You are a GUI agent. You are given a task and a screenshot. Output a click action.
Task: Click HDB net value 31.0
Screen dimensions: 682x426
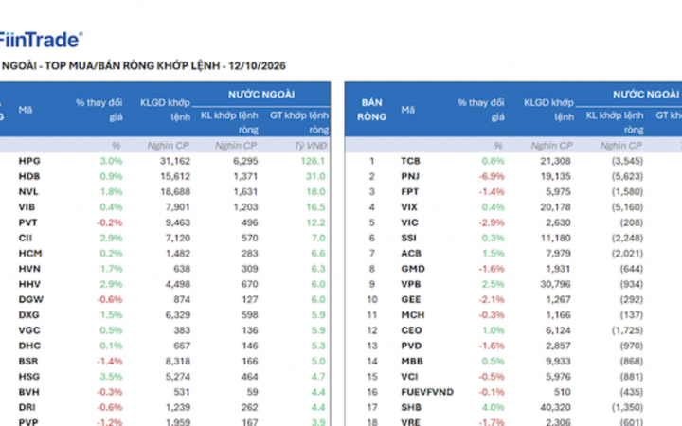[x=315, y=176]
